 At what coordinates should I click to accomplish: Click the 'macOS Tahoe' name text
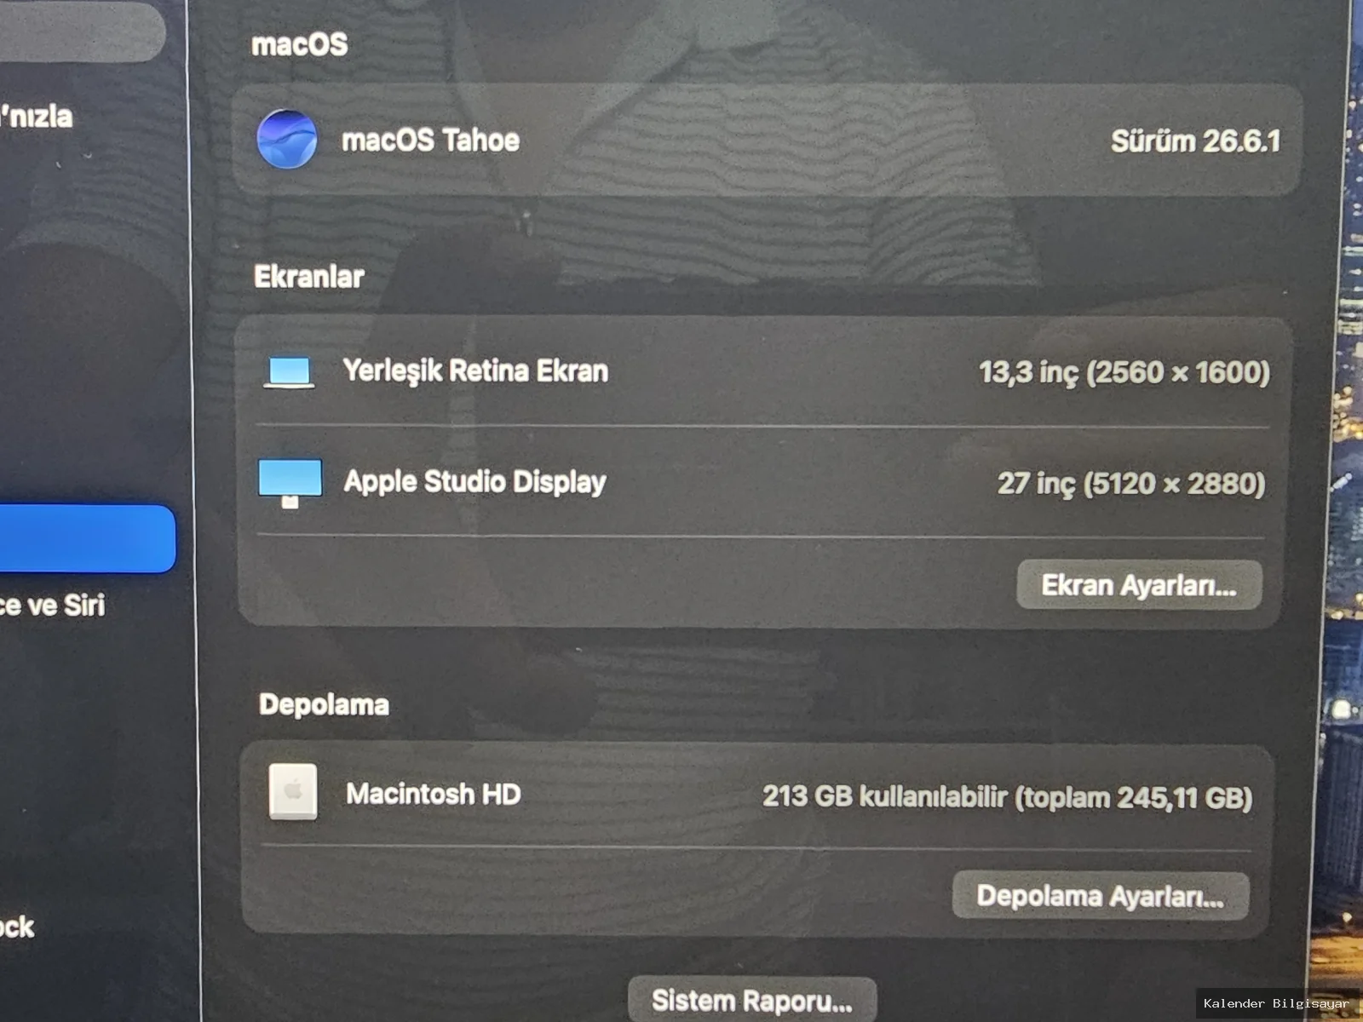pyautogui.click(x=430, y=140)
